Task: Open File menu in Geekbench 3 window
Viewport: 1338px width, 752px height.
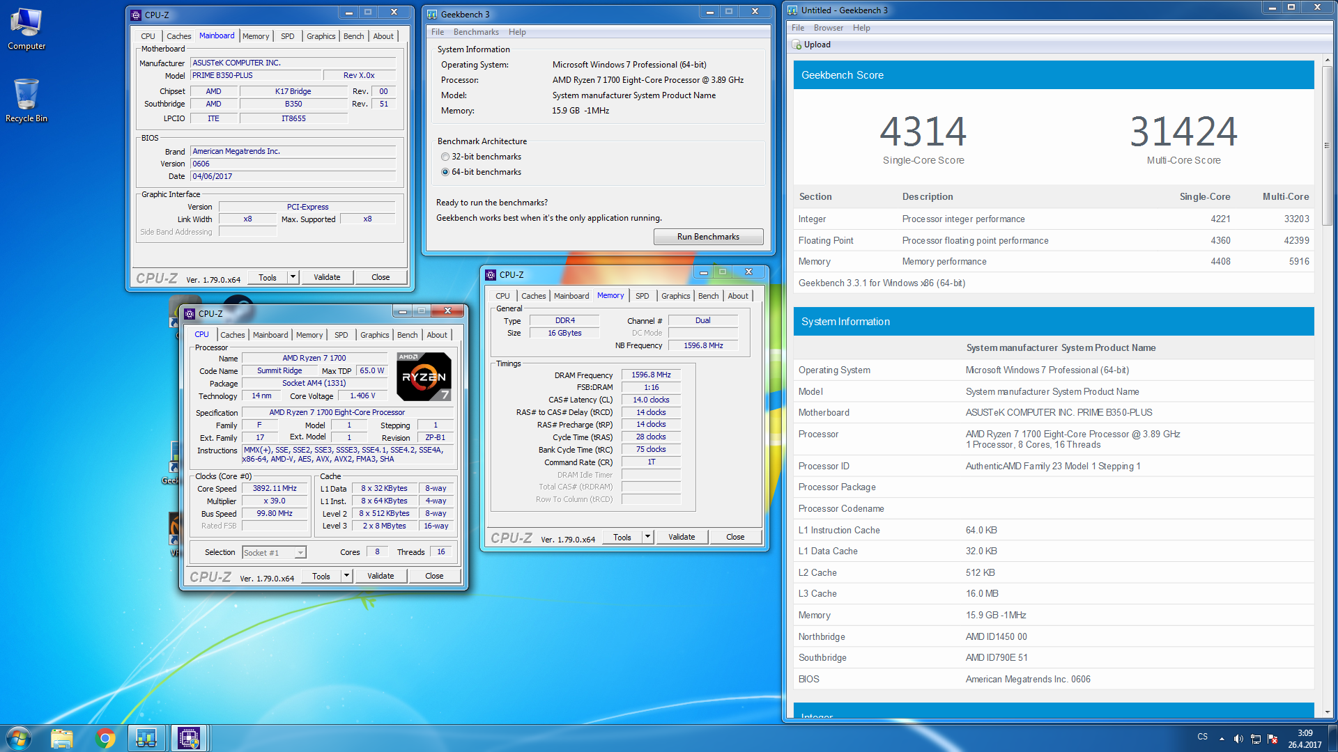Action: point(438,32)
